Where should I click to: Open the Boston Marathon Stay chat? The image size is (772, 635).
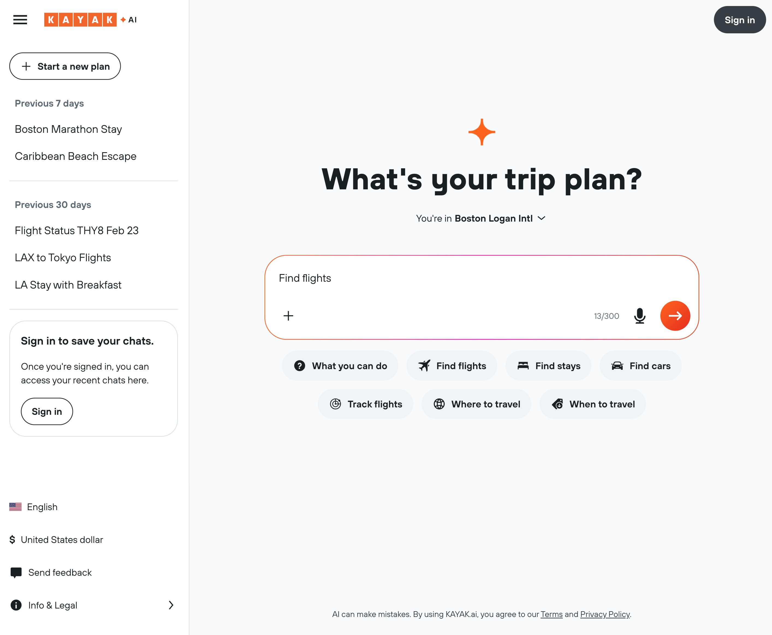(68, 129)
